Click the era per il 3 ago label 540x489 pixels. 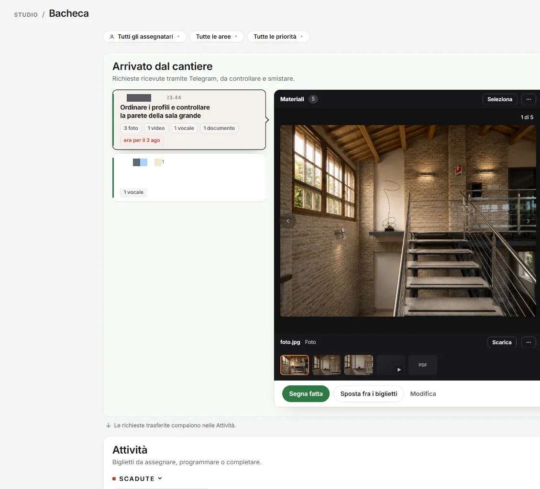point(142,140)
